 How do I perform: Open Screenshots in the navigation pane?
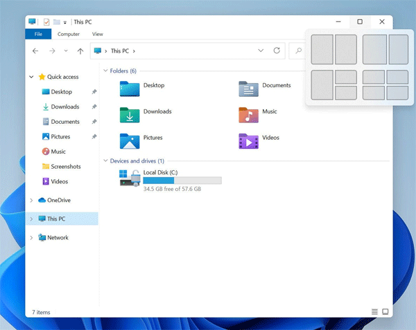pos(66,167)
